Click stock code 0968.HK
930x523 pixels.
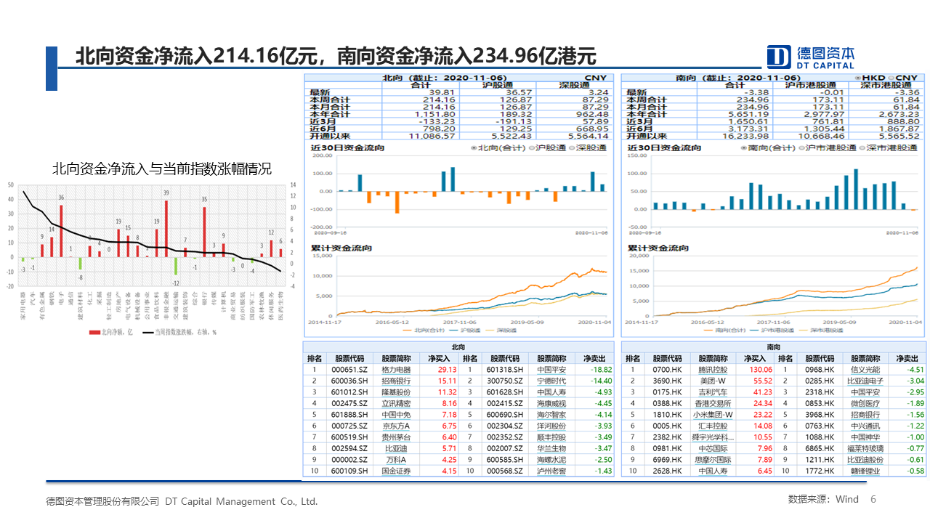pos(818,369)
